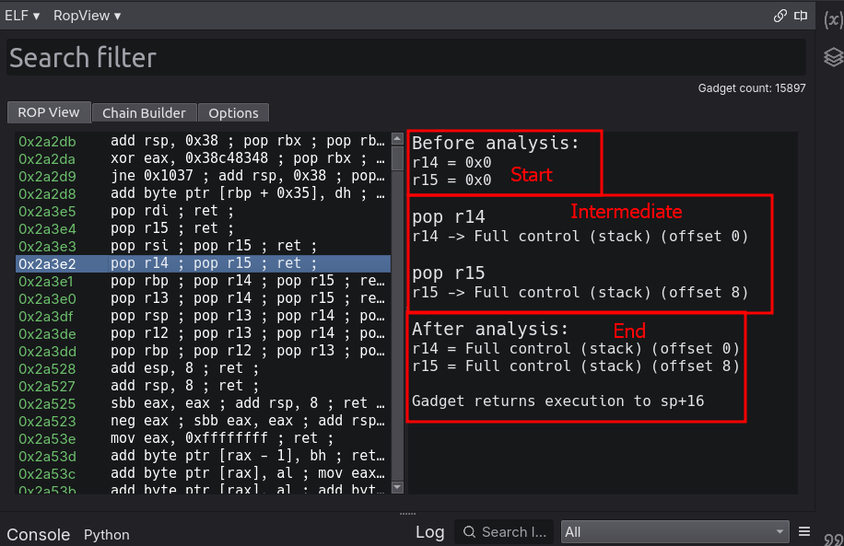Open the ELF view type dropdown
844x546 pixels.
point(22,16)
